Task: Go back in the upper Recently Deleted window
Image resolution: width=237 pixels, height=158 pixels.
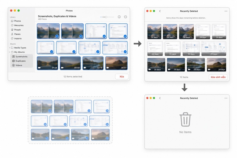Action: pos(160,11)
